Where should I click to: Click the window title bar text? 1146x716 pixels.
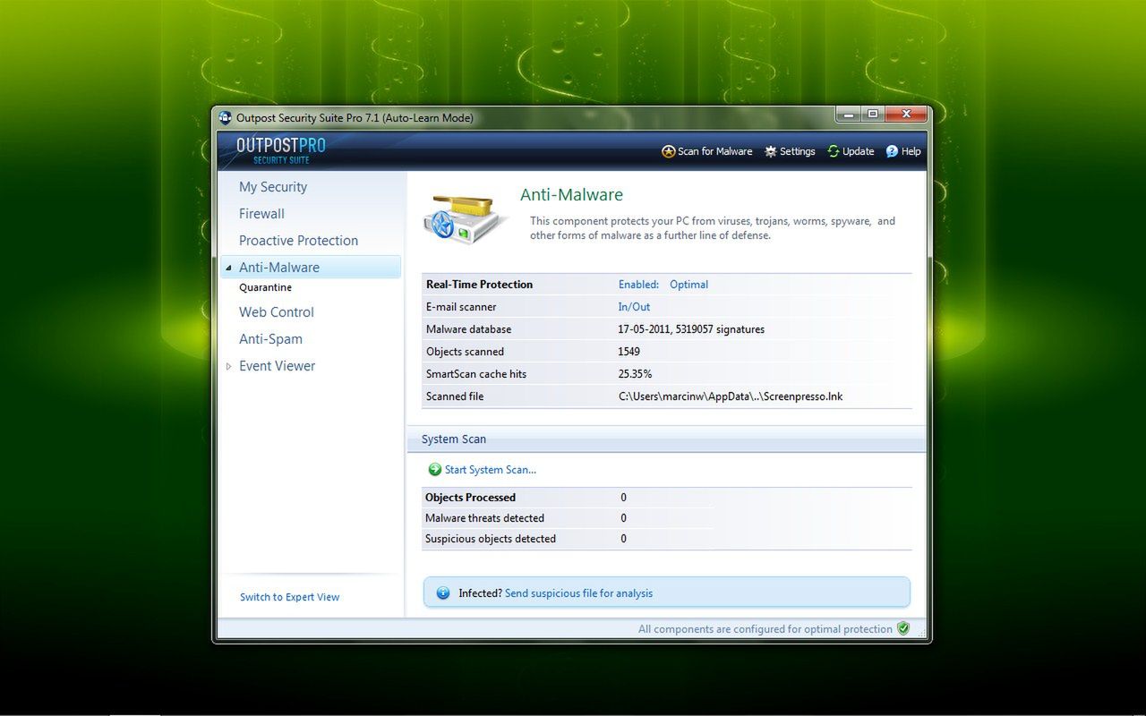click(x=355, y=117)
